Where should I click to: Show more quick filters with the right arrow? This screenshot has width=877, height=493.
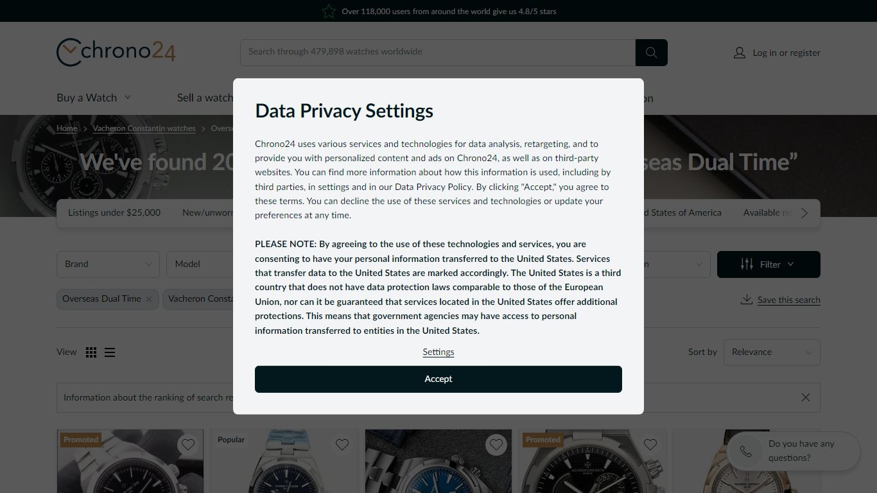tap(804, 213)
